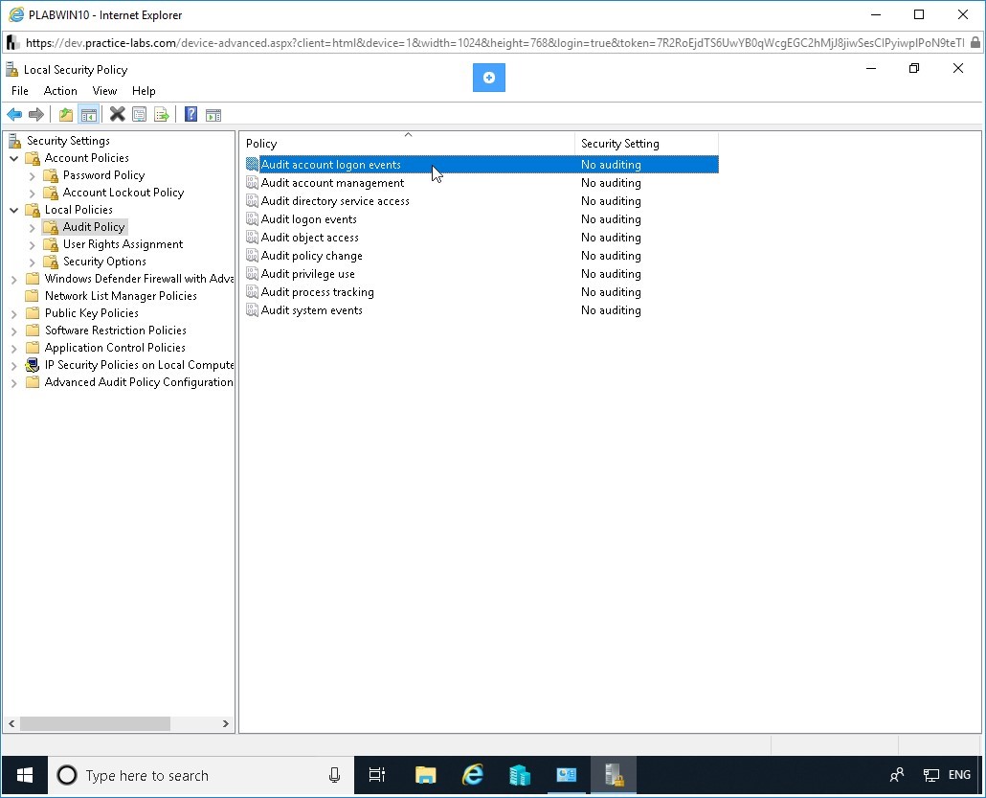Expand the Software Restriction Policies node
The image size is (986, 798).
tap(13, 331)
